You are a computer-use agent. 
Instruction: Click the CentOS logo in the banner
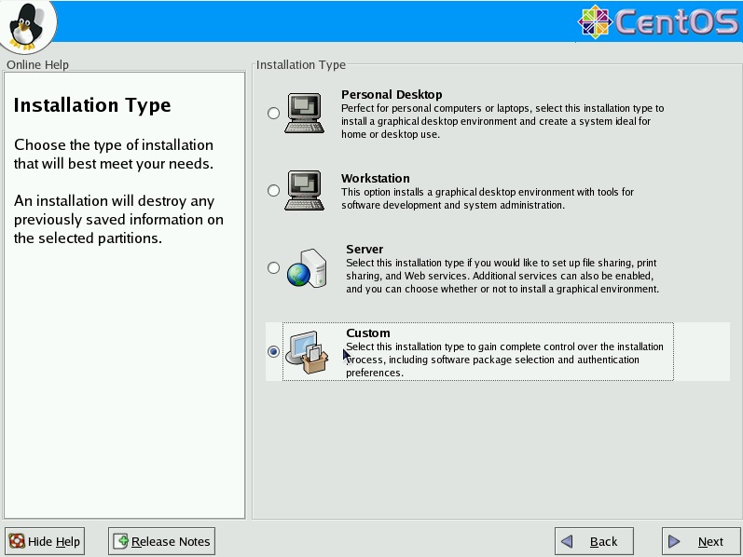(658, 22)
